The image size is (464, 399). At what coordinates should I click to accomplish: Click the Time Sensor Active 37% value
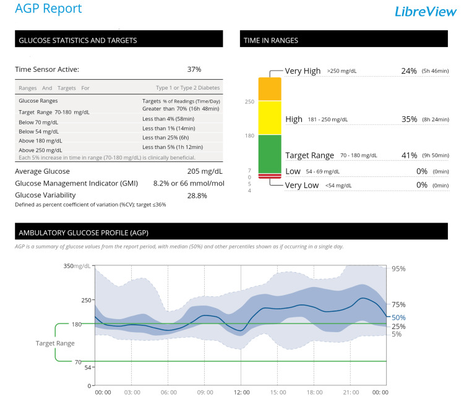(194, 69)
